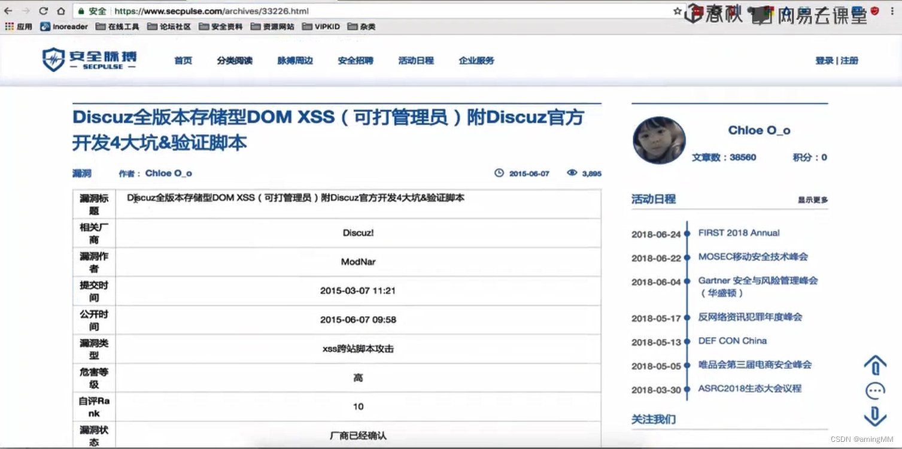
Task: Click the 活动日程 sidebar heading
Action: click(653, 199)
